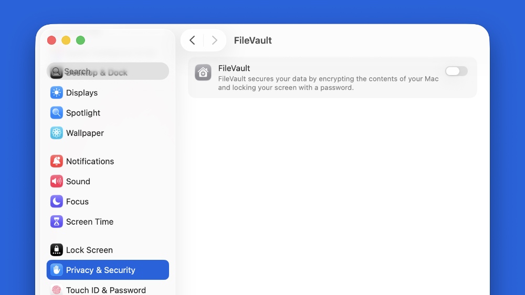This screenshot has width=525, height=295.
Task: Click the Sound speaker icon
Action: pos(56,182)
